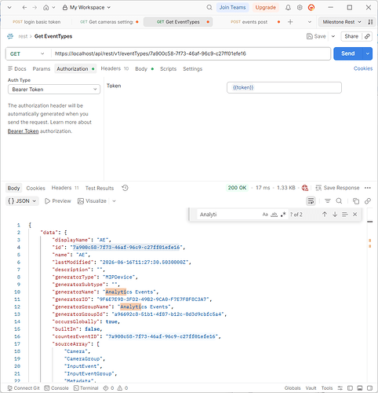This screenshot has height=393, width=378.
Task: Click the response history clock icon
Action: [x=125, y=188]
